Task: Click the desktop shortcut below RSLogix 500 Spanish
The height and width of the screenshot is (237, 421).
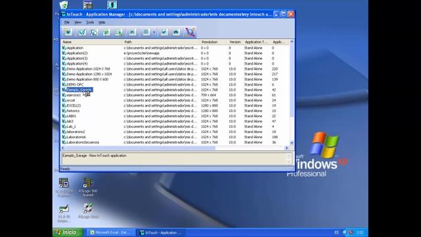Action: 88,211
